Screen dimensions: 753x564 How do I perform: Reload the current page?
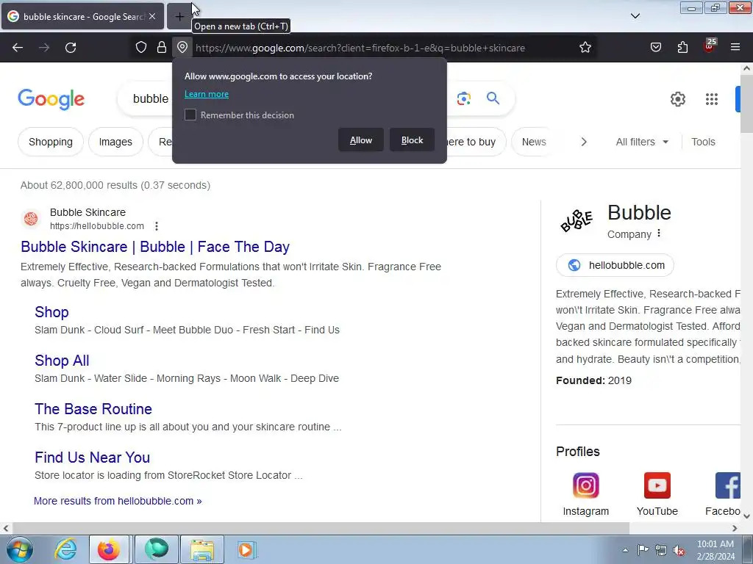(x=71, y=48)
